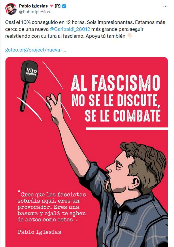
Task: Click the {R} tag beside the name
Action: pos(58,6)
